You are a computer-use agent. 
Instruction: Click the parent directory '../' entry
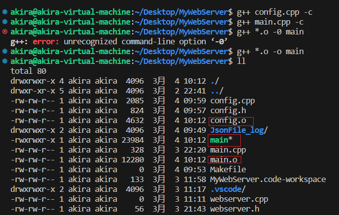pyautogui.click(x=217, y=91)
